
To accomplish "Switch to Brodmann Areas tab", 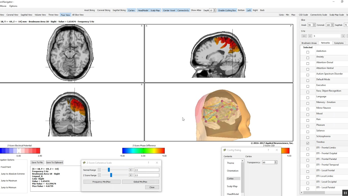I will click(x=309, y=43).
